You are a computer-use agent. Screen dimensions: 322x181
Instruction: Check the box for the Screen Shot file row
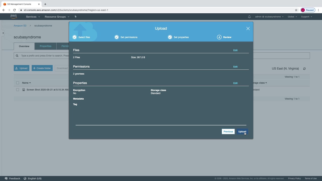click(18, 90)
